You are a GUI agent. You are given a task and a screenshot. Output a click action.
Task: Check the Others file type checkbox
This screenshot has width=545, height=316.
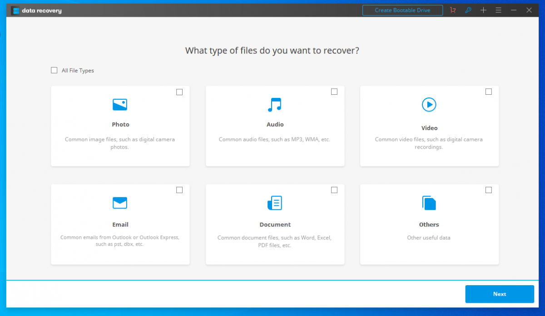[489, 190]
